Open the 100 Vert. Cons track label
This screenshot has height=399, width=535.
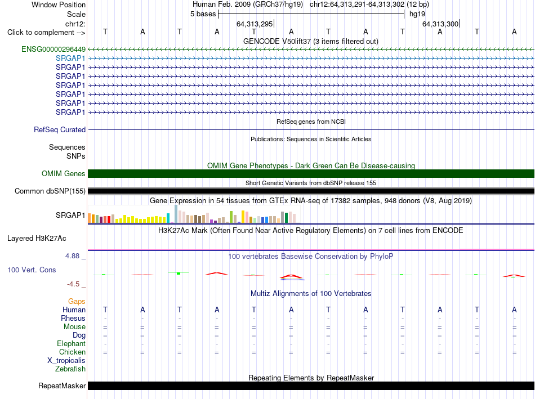[32, 270]
